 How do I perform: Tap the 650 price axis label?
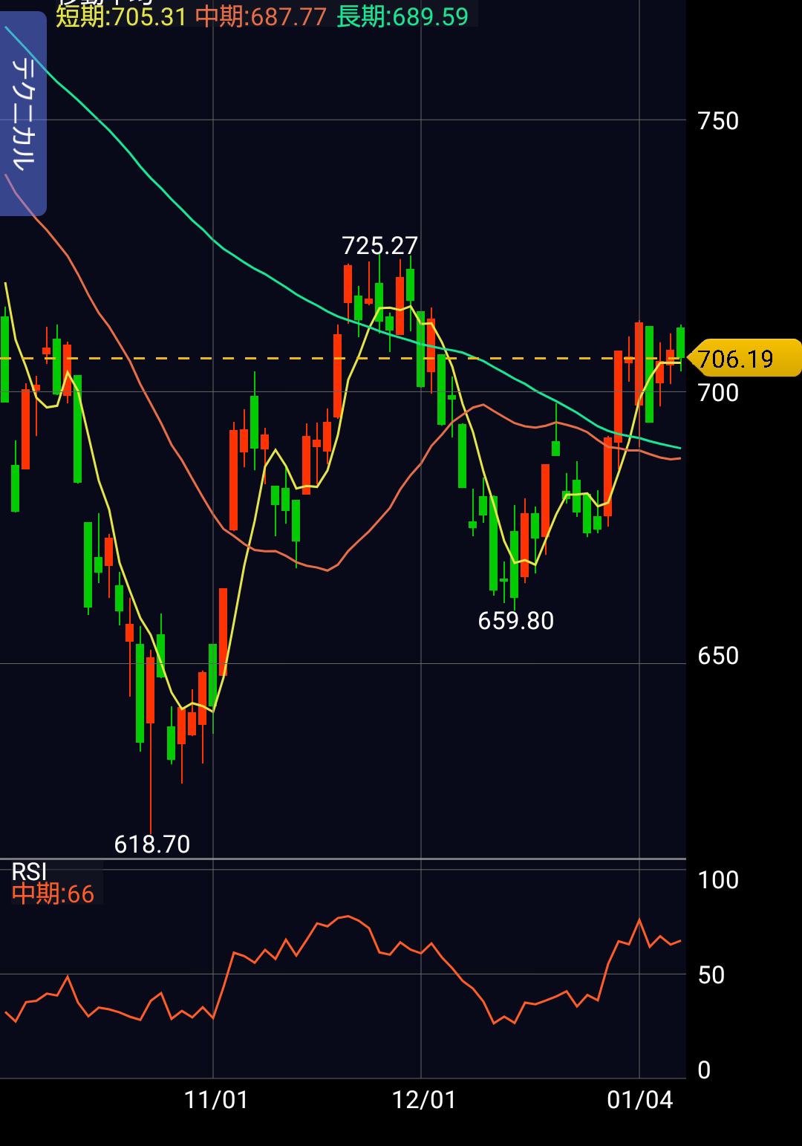718,656
